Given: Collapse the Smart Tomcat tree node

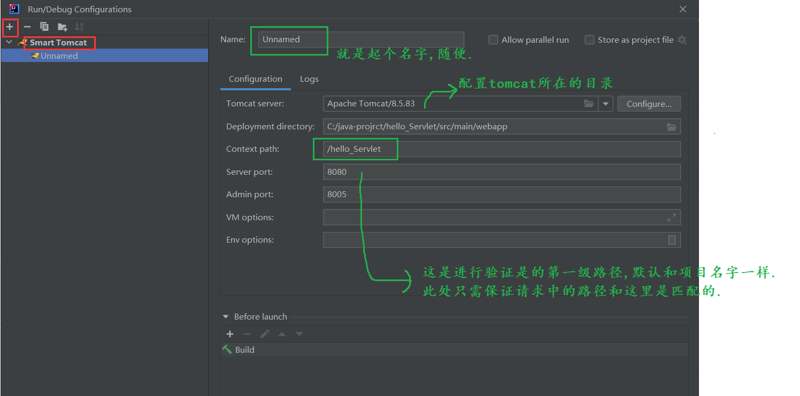Looking at the screenshot, I should (x=9, y=42).
